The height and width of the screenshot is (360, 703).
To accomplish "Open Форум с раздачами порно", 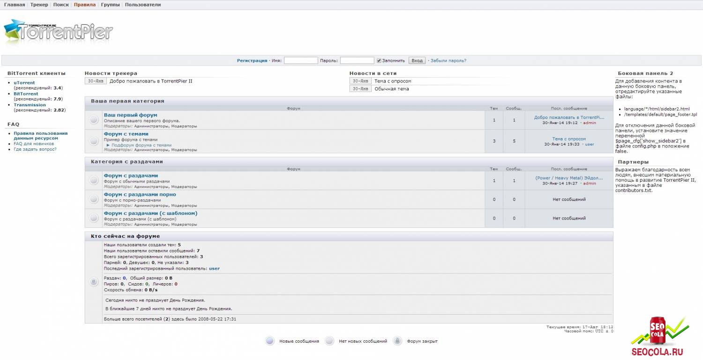I will tap(140, 194).
